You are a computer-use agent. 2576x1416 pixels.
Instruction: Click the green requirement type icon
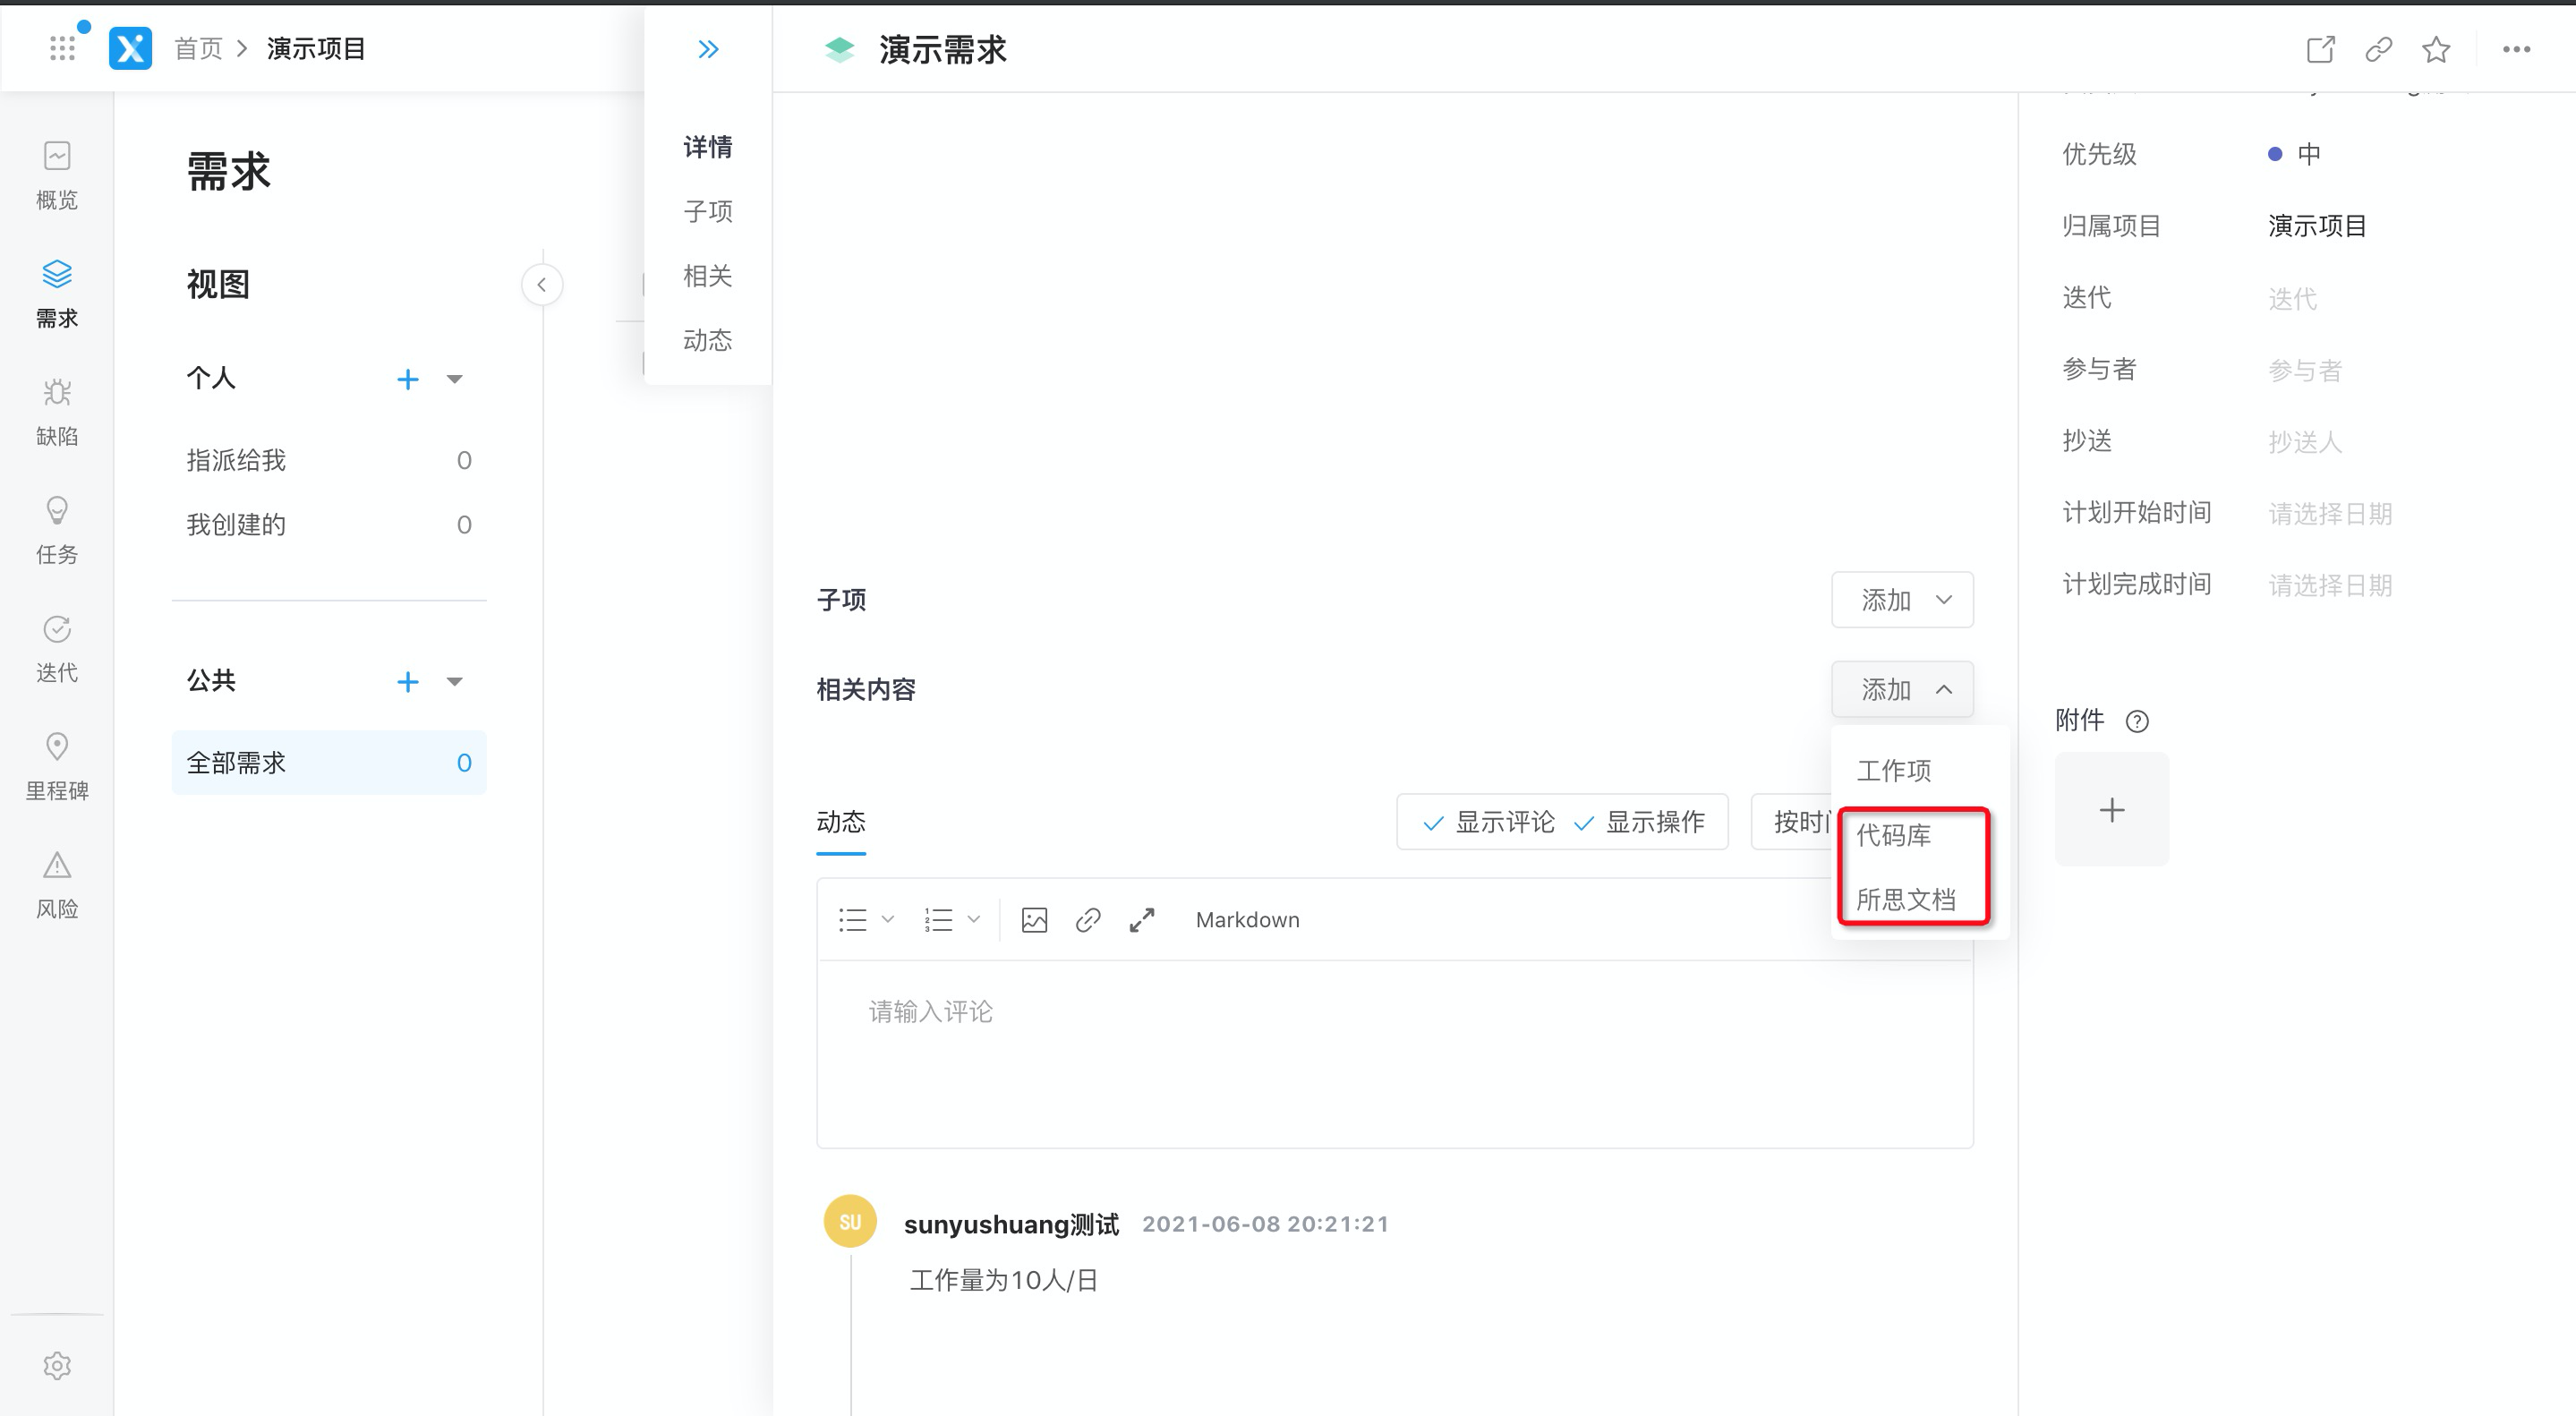click(x=839, y=49)
